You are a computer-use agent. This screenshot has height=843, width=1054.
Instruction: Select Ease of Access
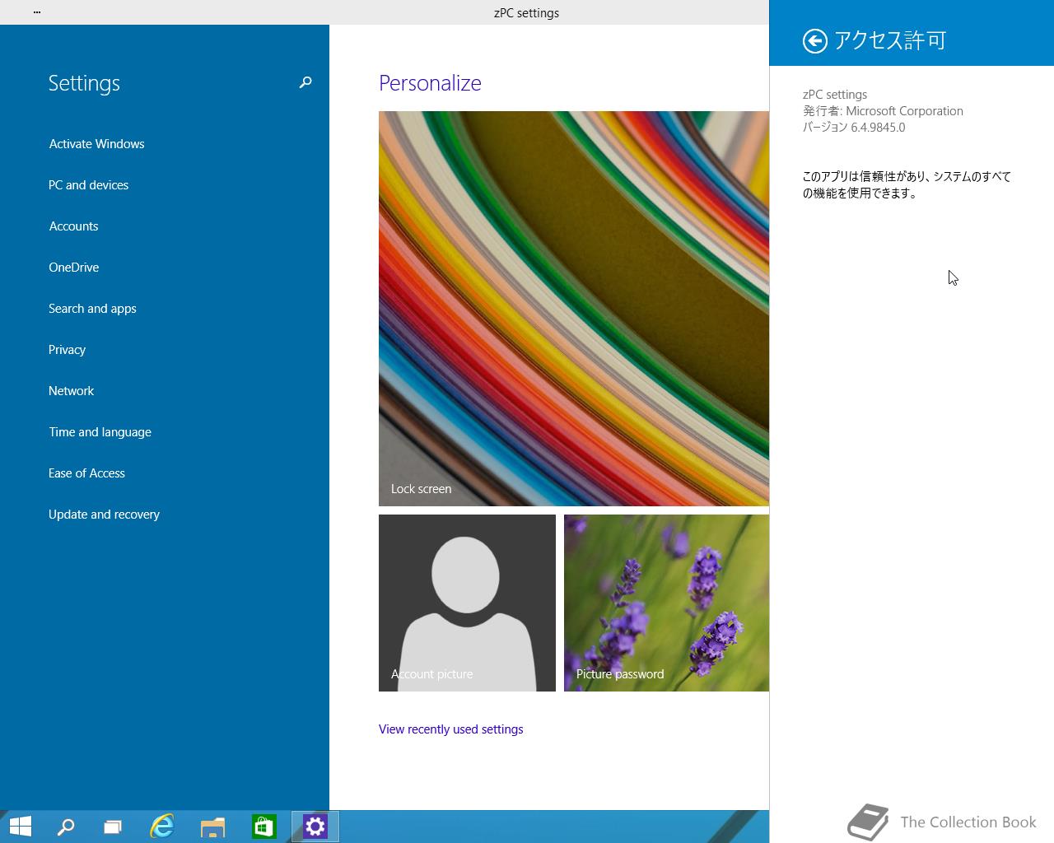(86, 473)
